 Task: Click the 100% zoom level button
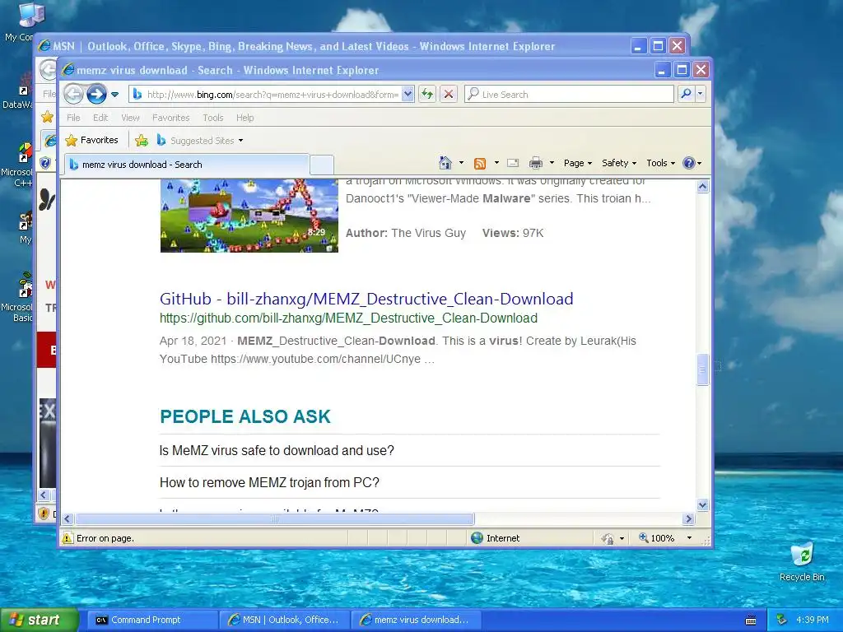656,538
